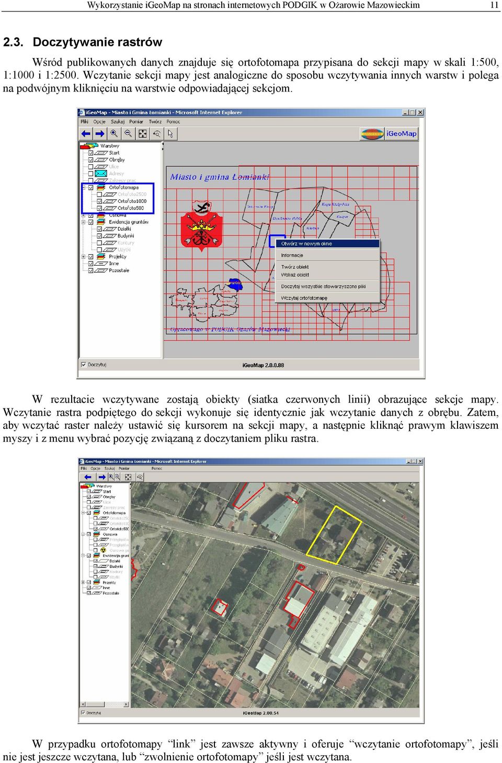The width and height of the screenshot is (502, 763).
Task: Open the Pomoc menu in aerial photo window
Action: pos(157,469)
